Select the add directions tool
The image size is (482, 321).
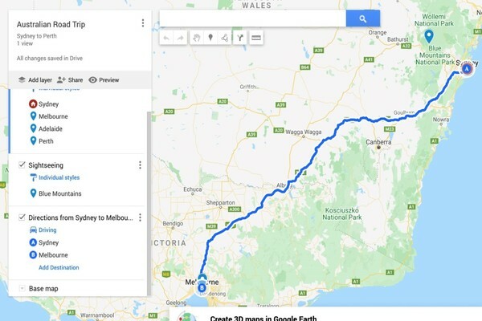point(239,38)
